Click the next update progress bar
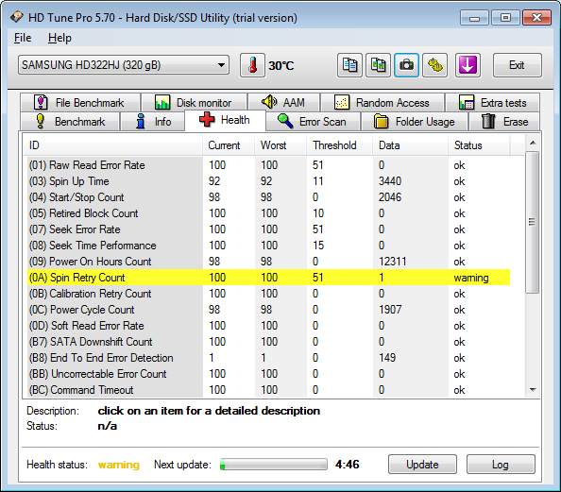The image size is (561, 492). (274, 465)
